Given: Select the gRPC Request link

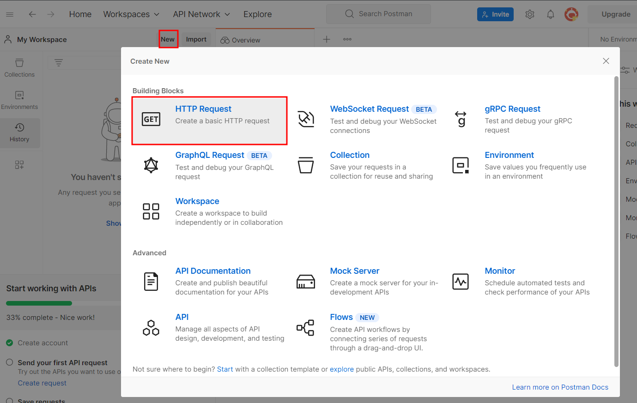Looking at the screenshot, I should [x=512, y=109].
